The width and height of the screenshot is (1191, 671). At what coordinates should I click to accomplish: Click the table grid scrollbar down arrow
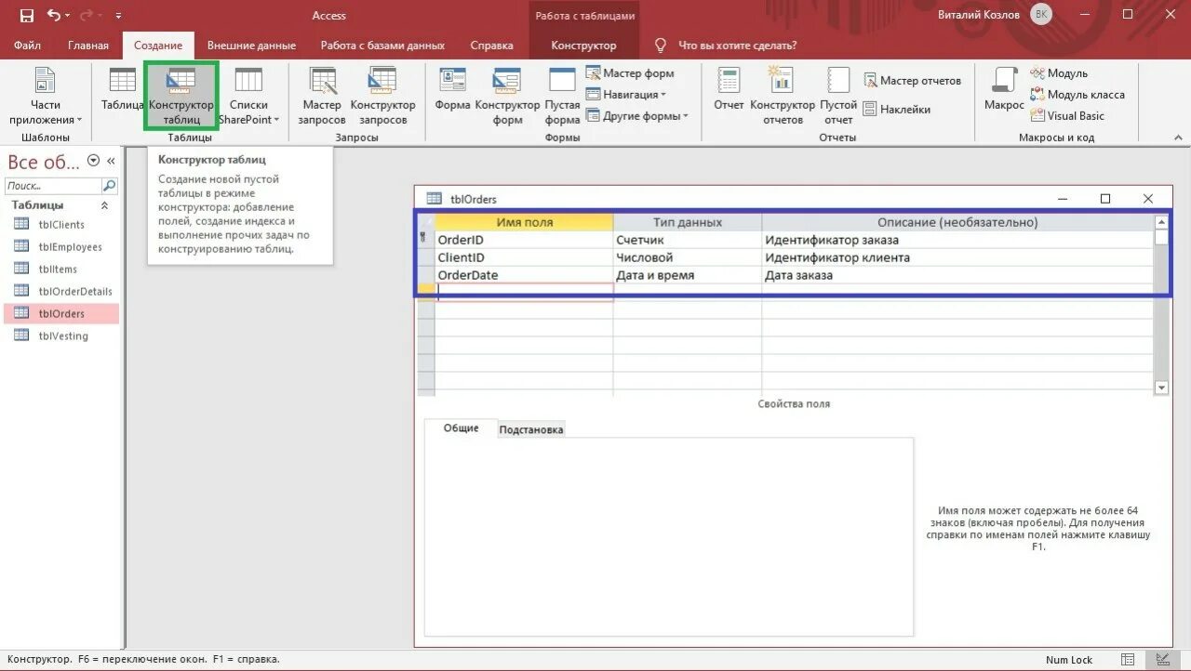[x=1161, y=388]
